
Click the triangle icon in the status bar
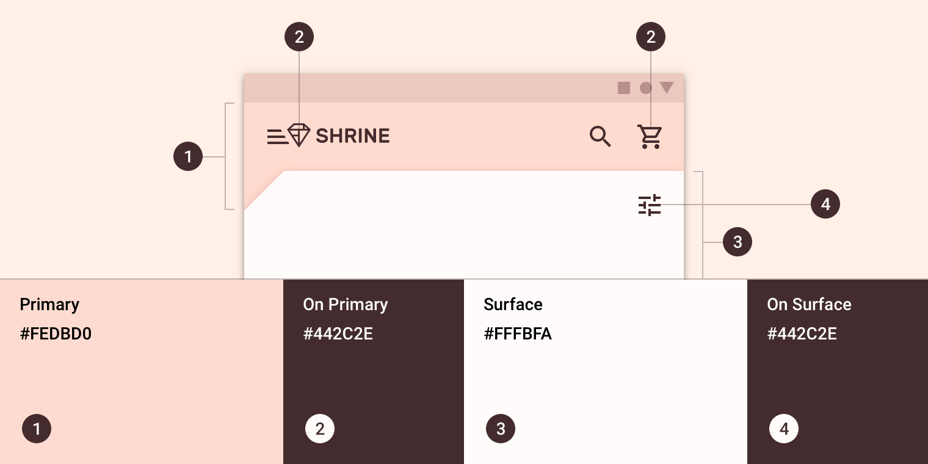click(x=667, y=88)
